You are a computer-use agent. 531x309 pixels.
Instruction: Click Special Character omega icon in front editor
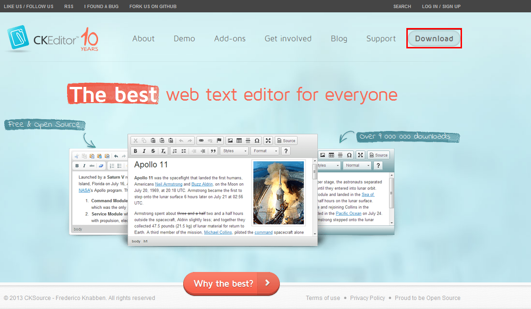click(x=256, y=140)
